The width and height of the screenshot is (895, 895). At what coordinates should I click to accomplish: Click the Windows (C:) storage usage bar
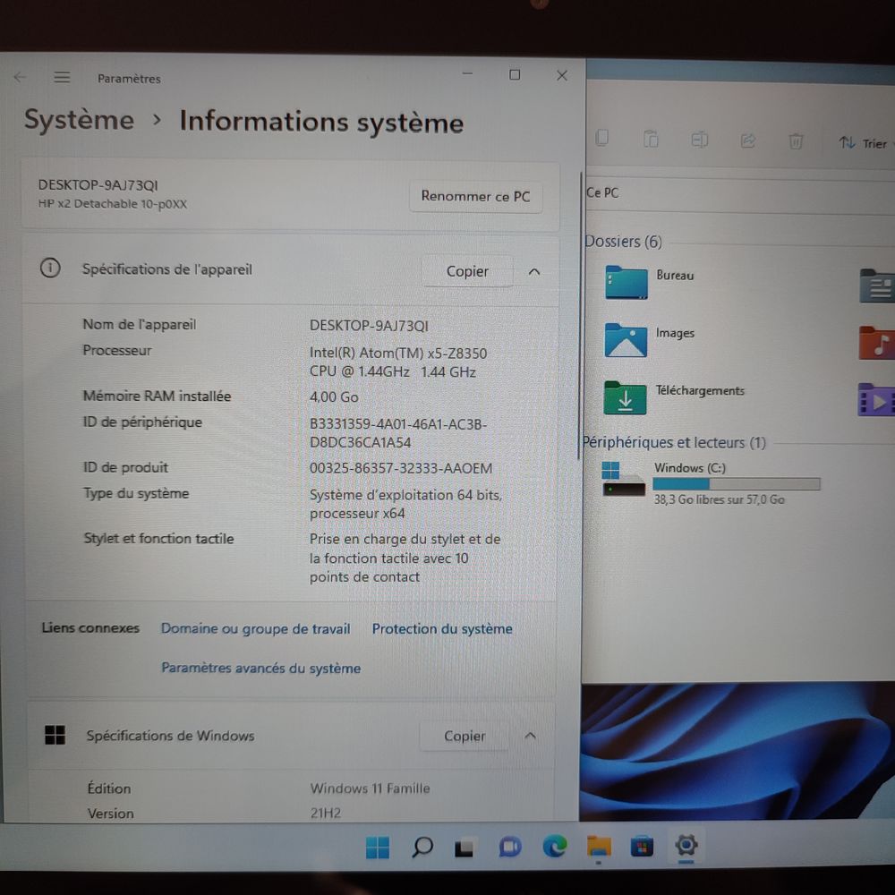pyautogui.click(x=737, y=484)
